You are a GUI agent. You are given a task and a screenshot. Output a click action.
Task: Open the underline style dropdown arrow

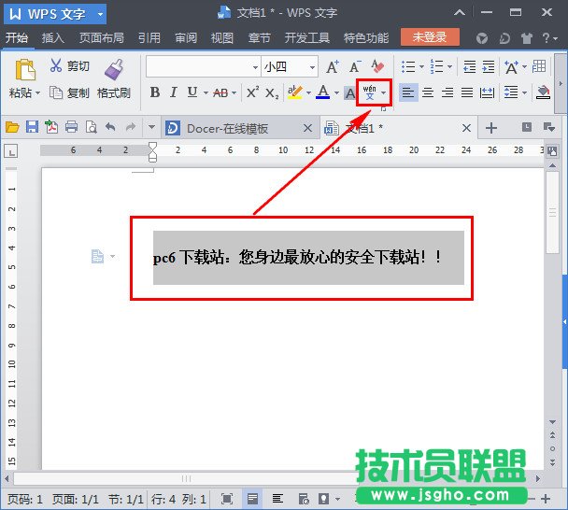pos(206,93)
